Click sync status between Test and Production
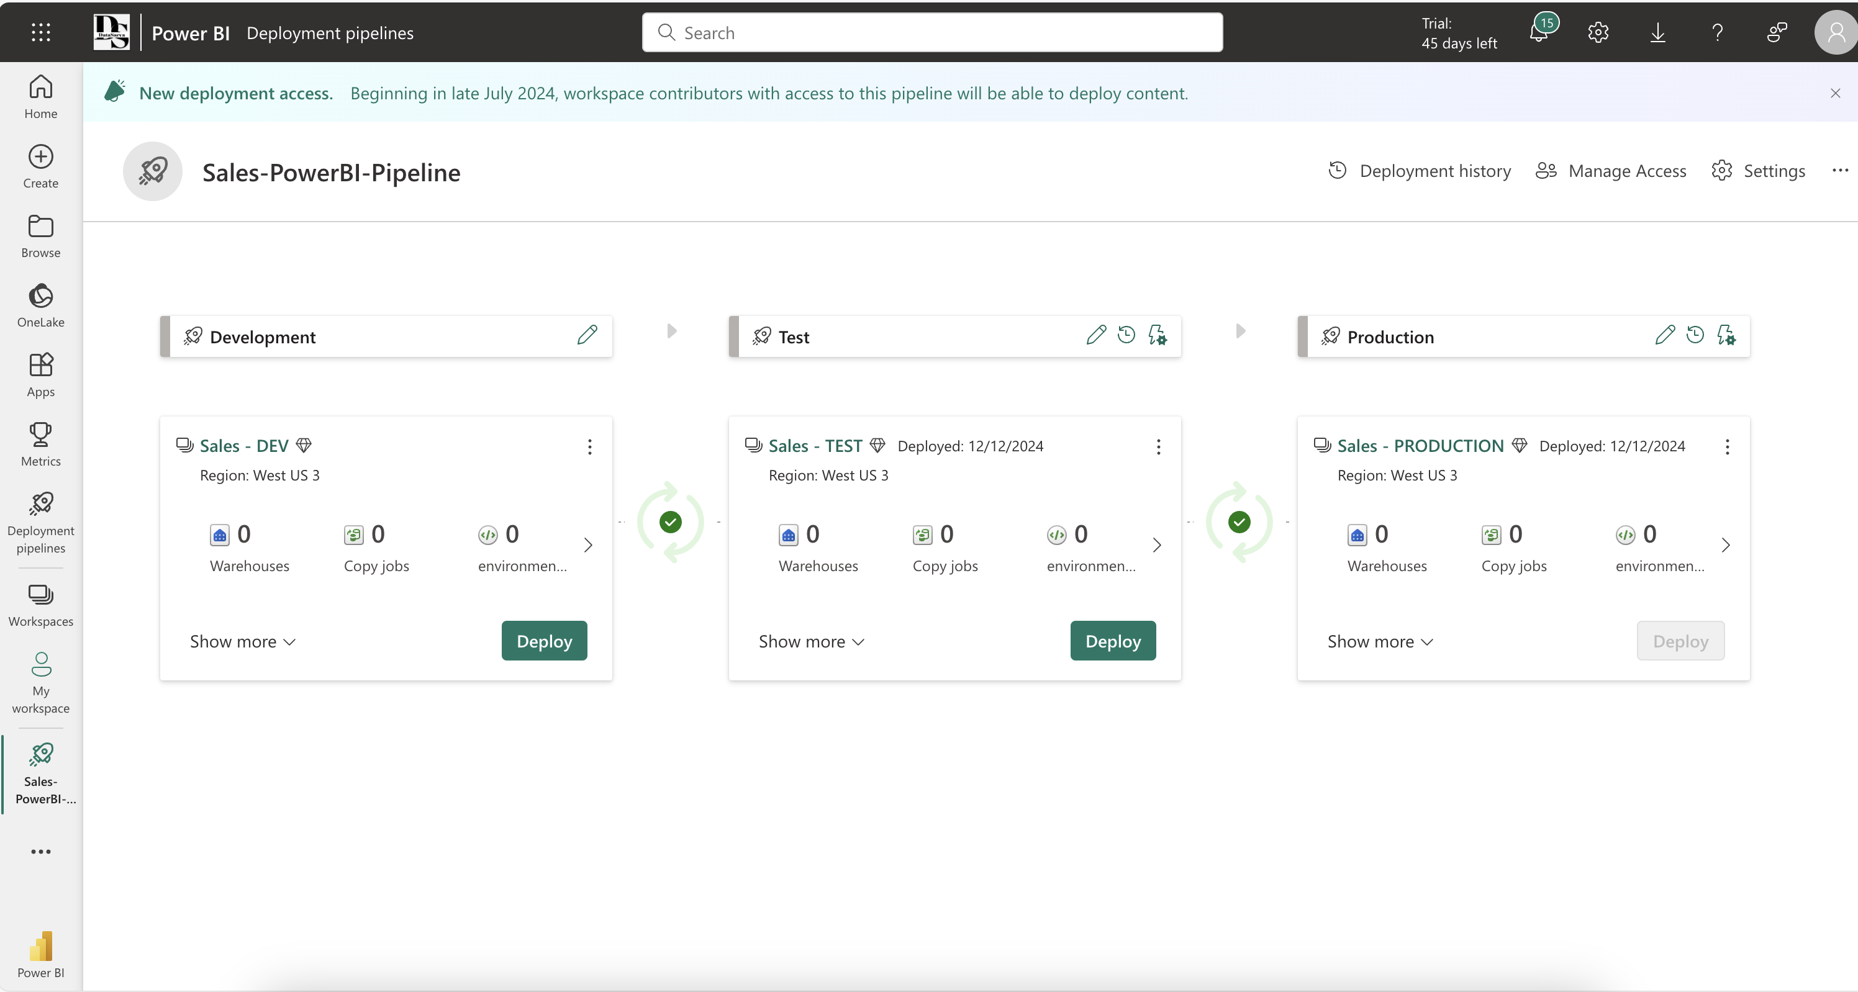Screen dimensions: 1858x992 pos(1239,521)
